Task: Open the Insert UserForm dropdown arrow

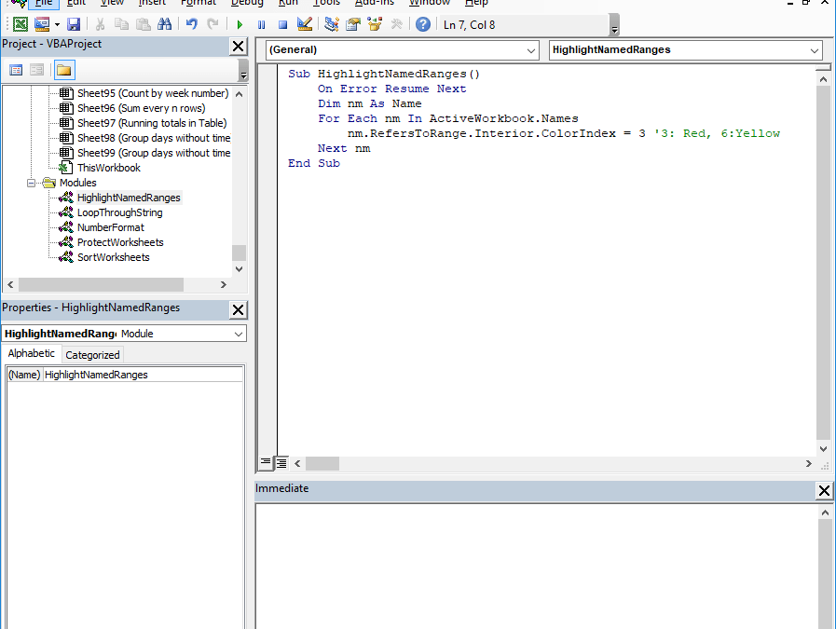Action: click(57, 24)
